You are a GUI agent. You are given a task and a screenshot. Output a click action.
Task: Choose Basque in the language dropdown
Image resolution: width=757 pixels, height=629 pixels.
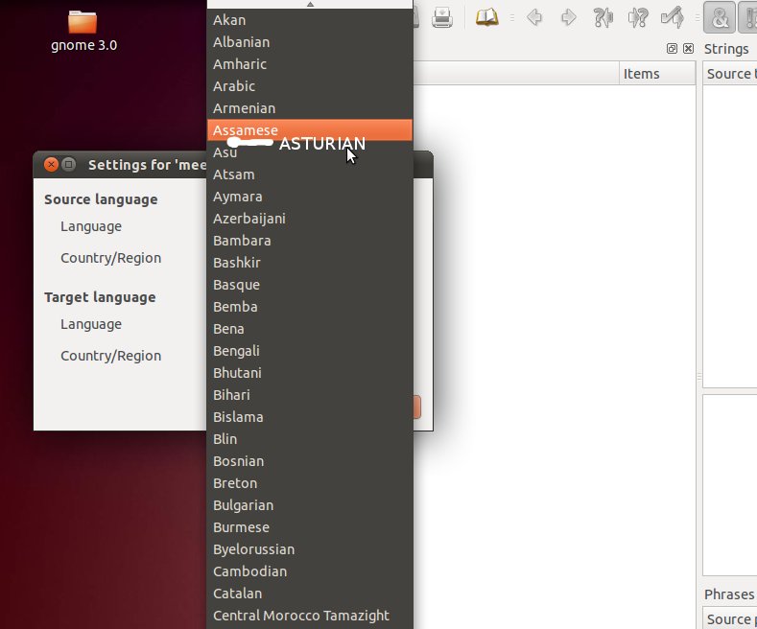tap(236, 285)
